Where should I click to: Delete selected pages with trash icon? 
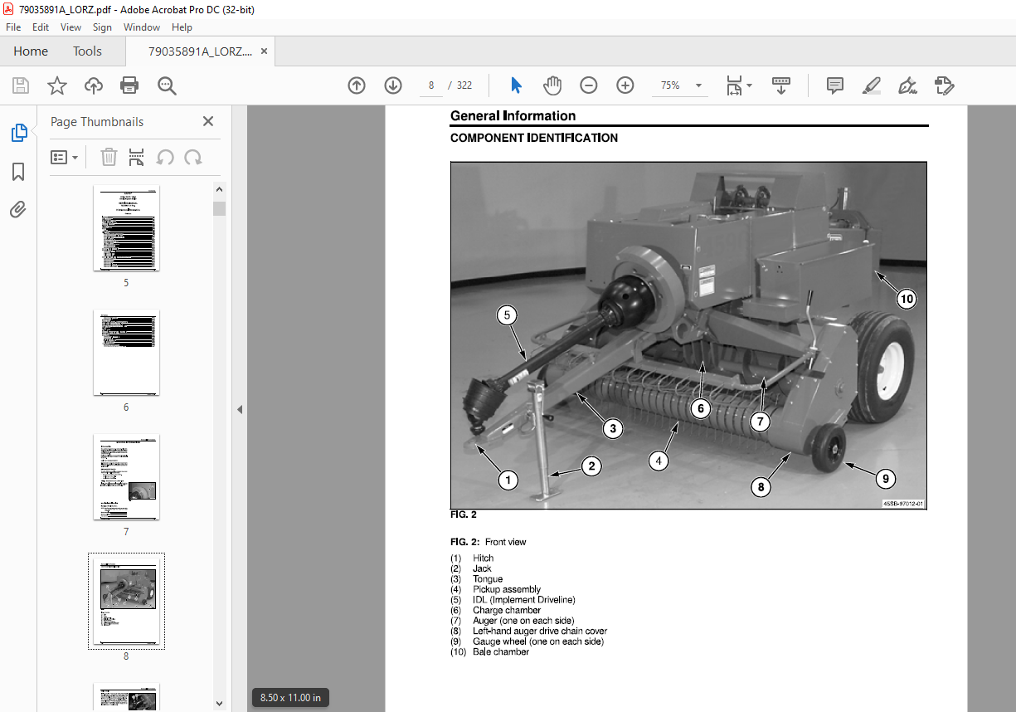click(x=109, y=157)
